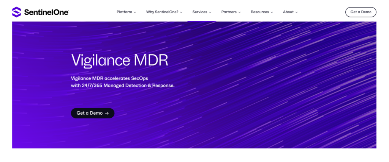
Task: Expand the About dropdown chevron
Action: click(297, 12)
